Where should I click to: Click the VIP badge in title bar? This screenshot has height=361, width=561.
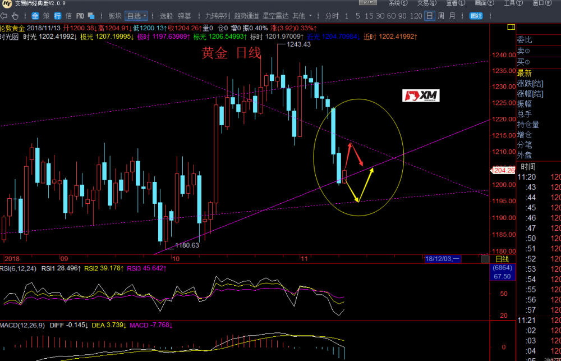pyautogui.click(x=368, y=3)
